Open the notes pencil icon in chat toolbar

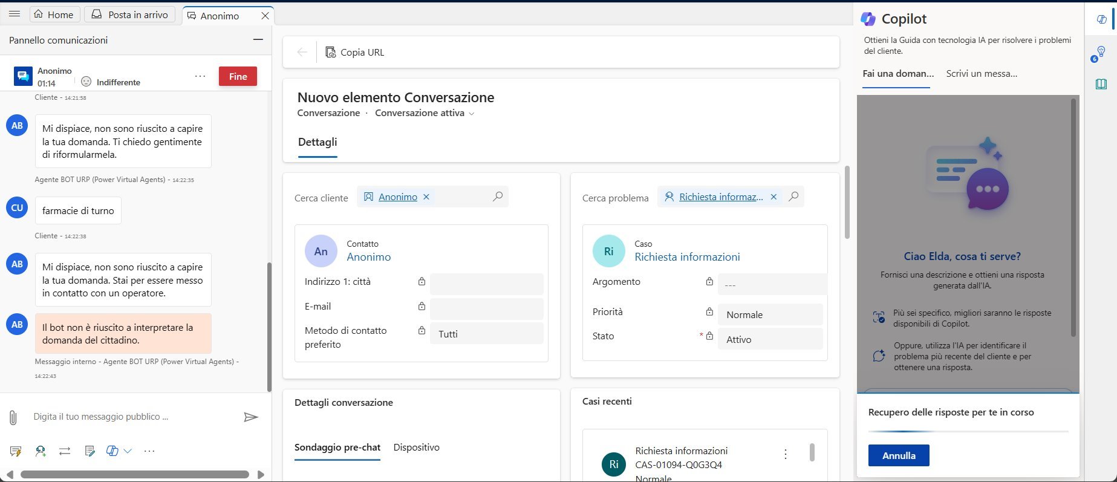click(90, 451)
